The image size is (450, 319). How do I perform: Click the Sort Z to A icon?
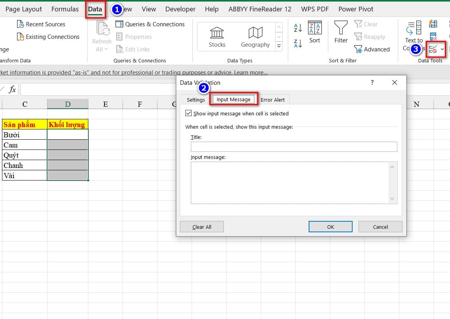297,42
